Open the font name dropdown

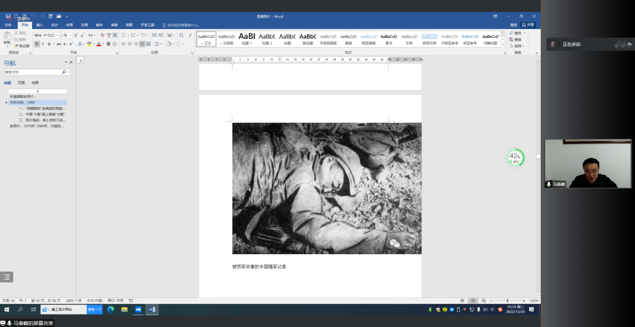click(x=58, y=35)
